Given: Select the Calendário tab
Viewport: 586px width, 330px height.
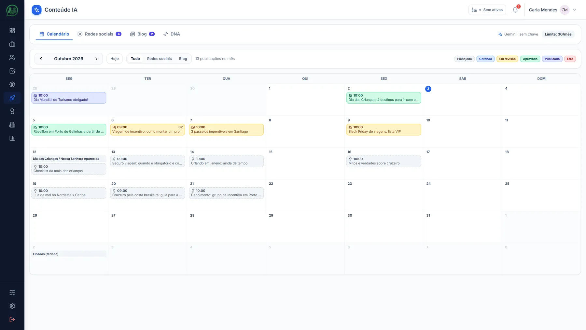Looking at the screenshot, I should coord(54,34).
